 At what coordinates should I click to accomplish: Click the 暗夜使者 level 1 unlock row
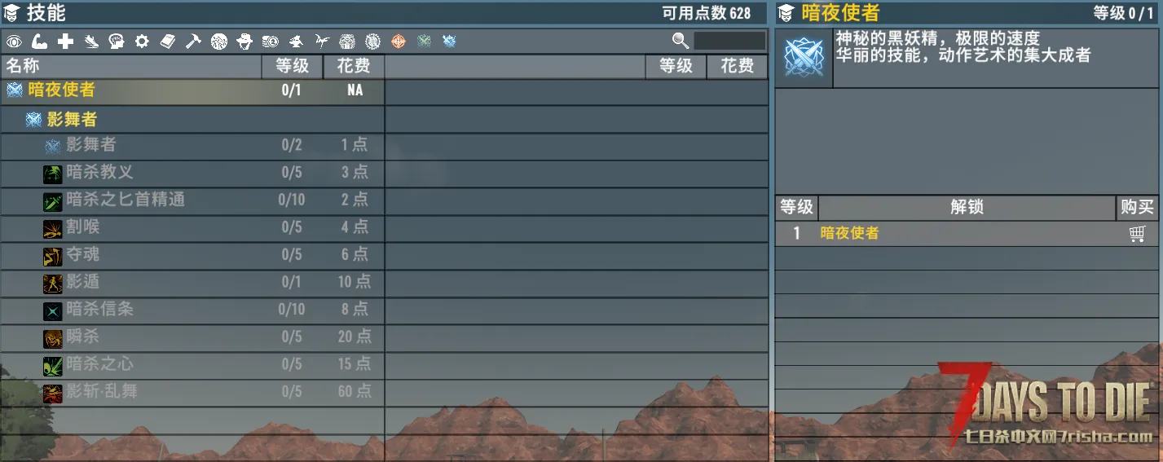pos(849,234)
